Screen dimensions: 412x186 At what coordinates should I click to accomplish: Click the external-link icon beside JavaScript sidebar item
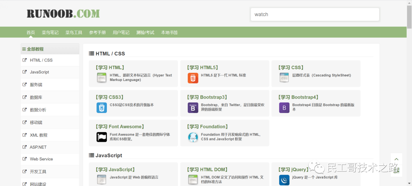pos(25,72)
